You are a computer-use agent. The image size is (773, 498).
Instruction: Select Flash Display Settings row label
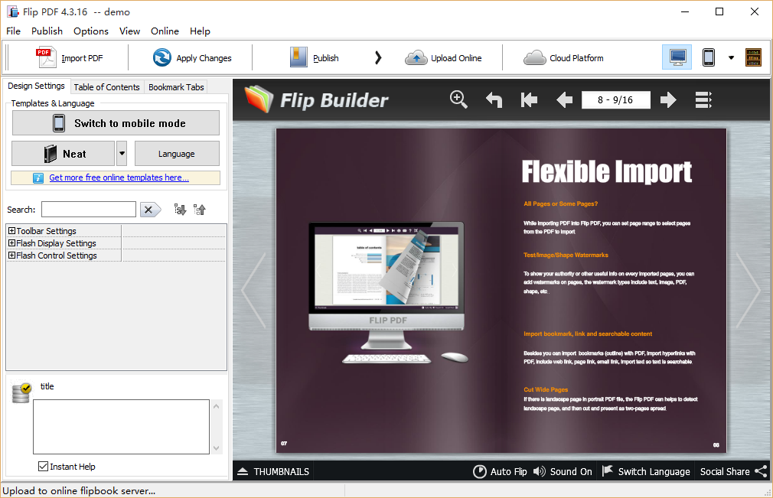[56, 243]
